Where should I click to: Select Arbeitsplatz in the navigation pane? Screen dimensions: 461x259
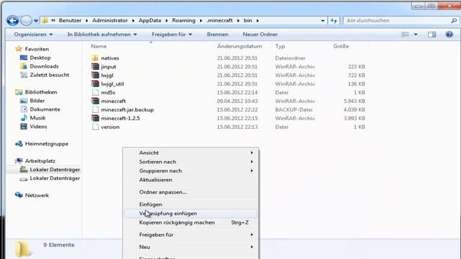tap(40, 161)
